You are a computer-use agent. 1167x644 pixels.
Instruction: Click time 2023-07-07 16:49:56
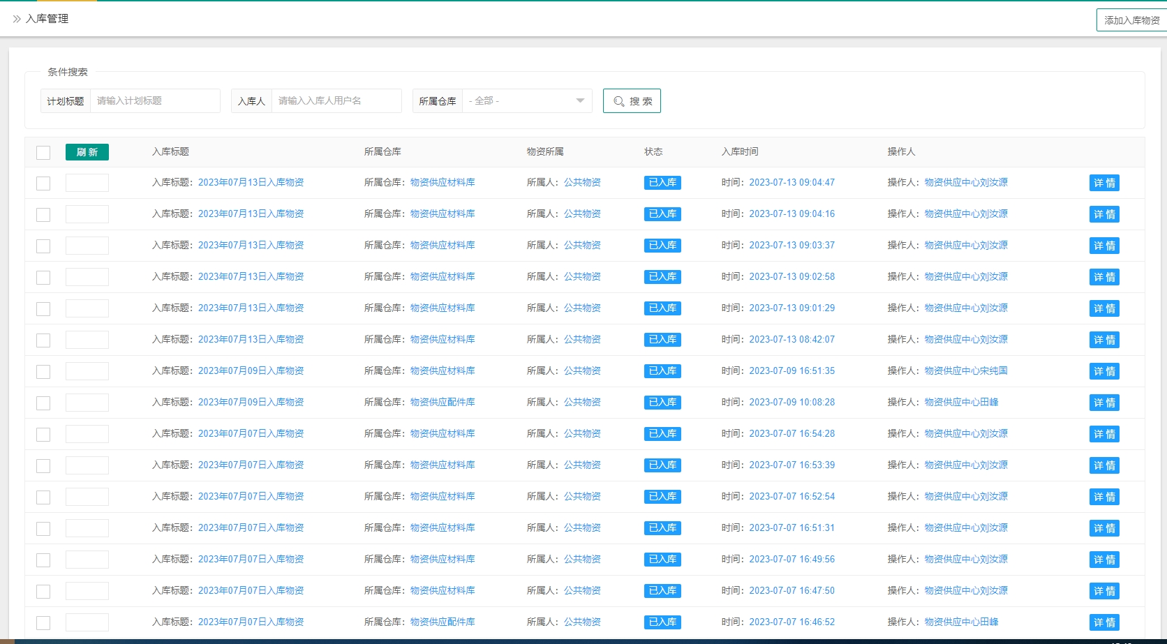(x=791, y=560)
